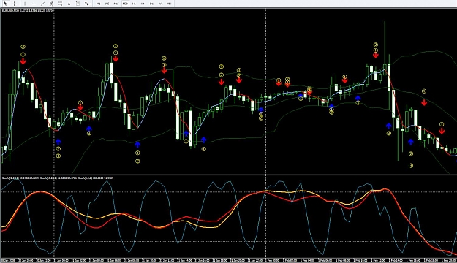
Task: Switch chart to M15 timeframe
Action: 116,4
